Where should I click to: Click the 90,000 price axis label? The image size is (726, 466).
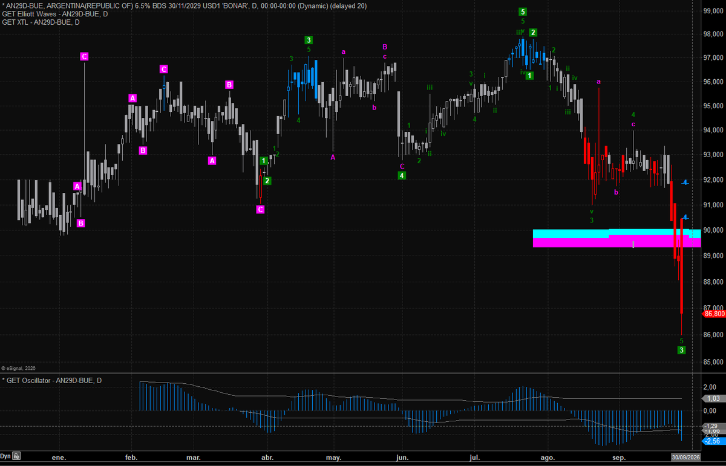714,230
